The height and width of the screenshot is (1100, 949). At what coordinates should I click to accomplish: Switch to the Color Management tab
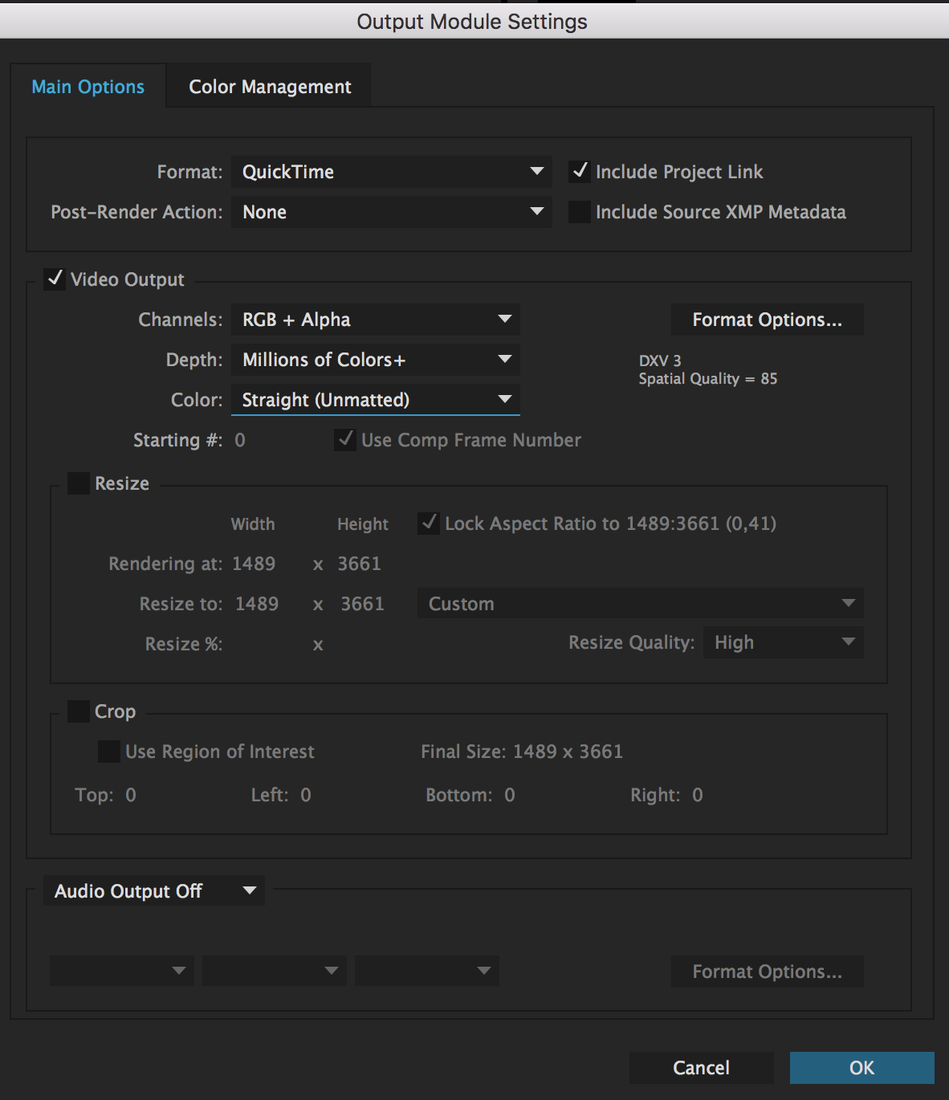[270, 87]
